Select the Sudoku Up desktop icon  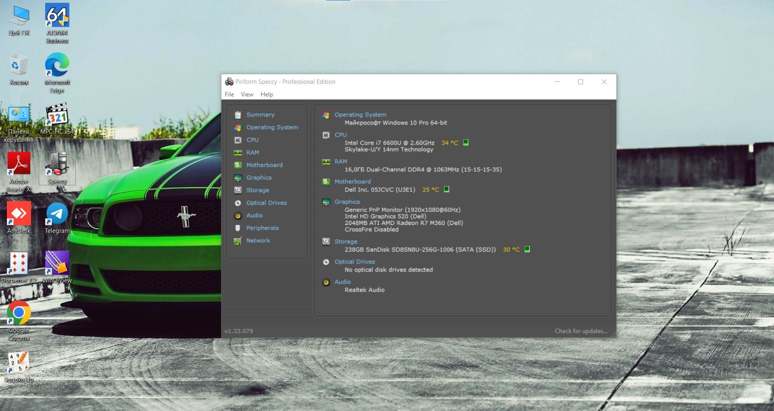coord(19,367)
